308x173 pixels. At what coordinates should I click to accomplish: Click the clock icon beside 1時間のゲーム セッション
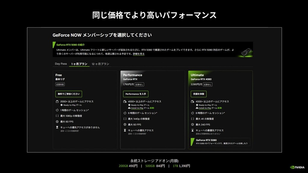coord(57,110)
